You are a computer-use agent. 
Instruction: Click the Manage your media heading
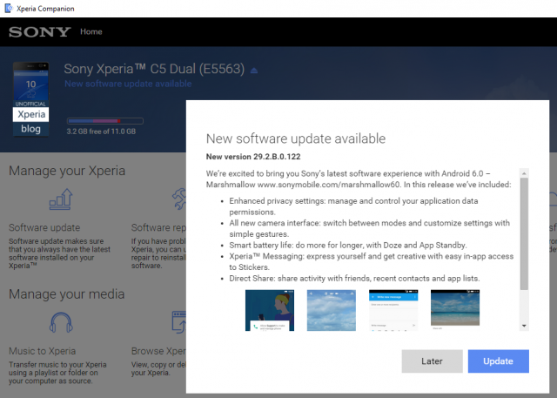click(x=66, y=294)
